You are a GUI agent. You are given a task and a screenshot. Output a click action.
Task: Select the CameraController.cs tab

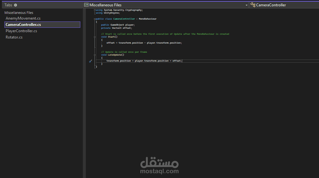[x=42, y=25]
